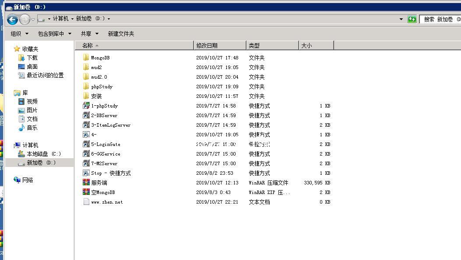This screenshot has height=260, width=461.
Task: Select the 1-phpStudy shortcut icon
Action: point(86,106)
